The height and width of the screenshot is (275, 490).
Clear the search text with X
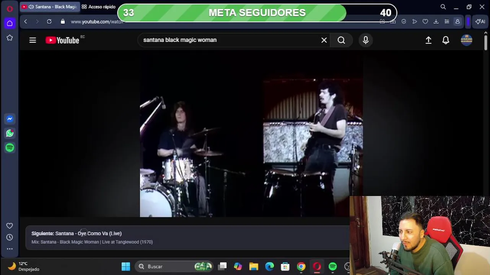coord(324,40)
